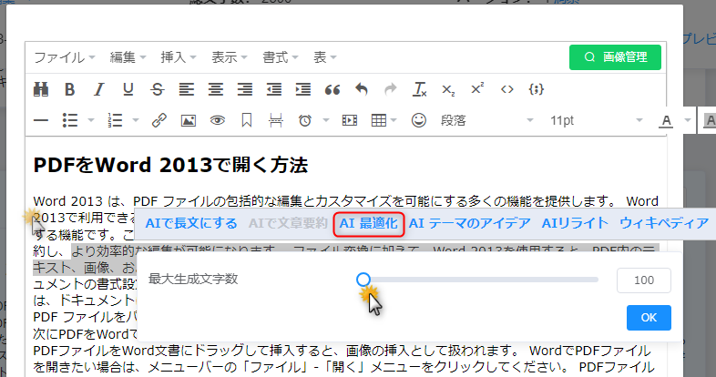Open bullet list style dropdown arrow
Image resolution: width=716 pixels, height=377 pixels.
[x=91, y=120]
